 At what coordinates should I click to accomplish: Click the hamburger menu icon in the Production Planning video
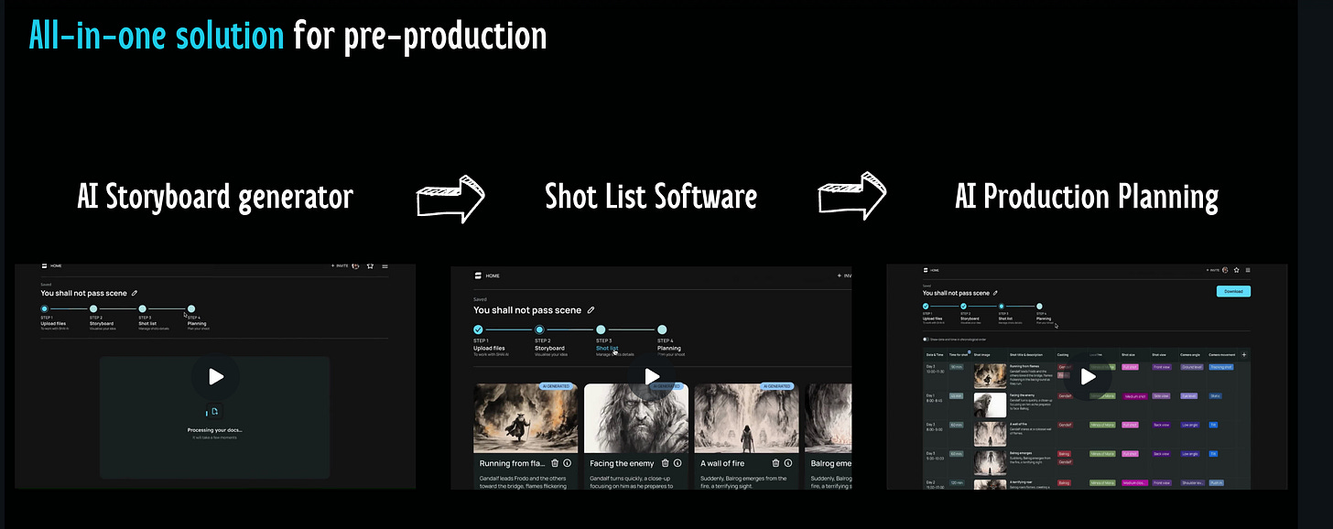(x=1248, y=270)
